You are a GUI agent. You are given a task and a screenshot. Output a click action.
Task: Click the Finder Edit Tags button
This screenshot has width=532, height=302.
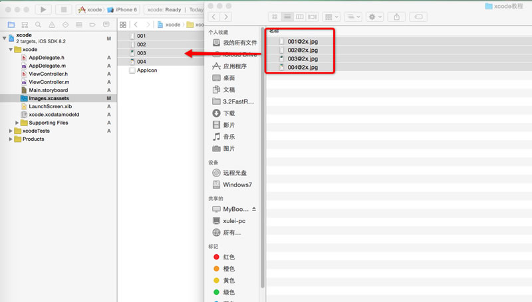[418, 17]
